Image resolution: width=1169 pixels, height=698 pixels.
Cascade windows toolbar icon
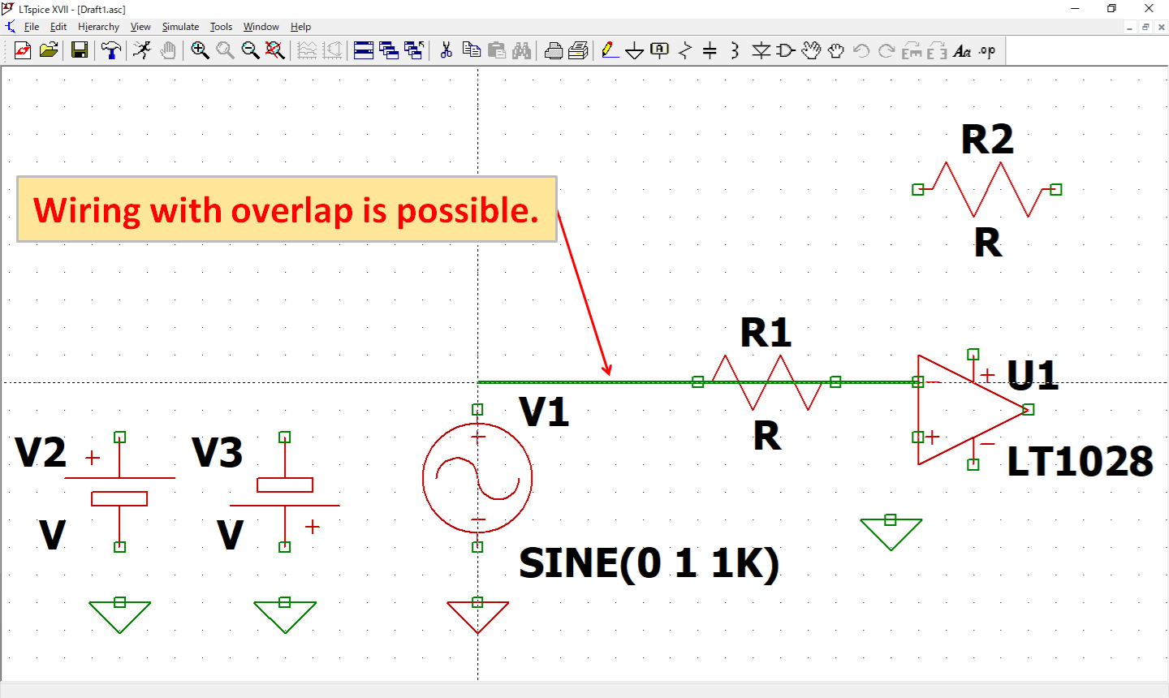[389, 50]
